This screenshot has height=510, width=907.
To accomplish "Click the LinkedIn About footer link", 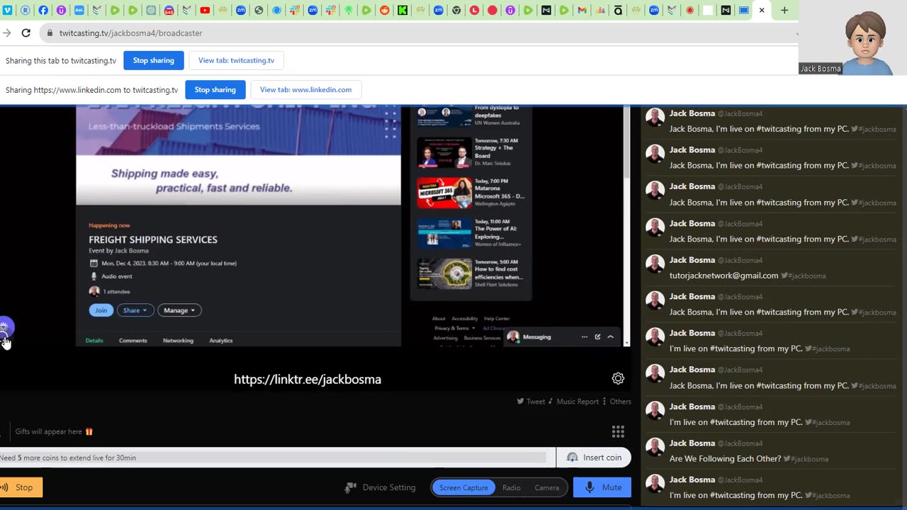I will coord(439,319).
